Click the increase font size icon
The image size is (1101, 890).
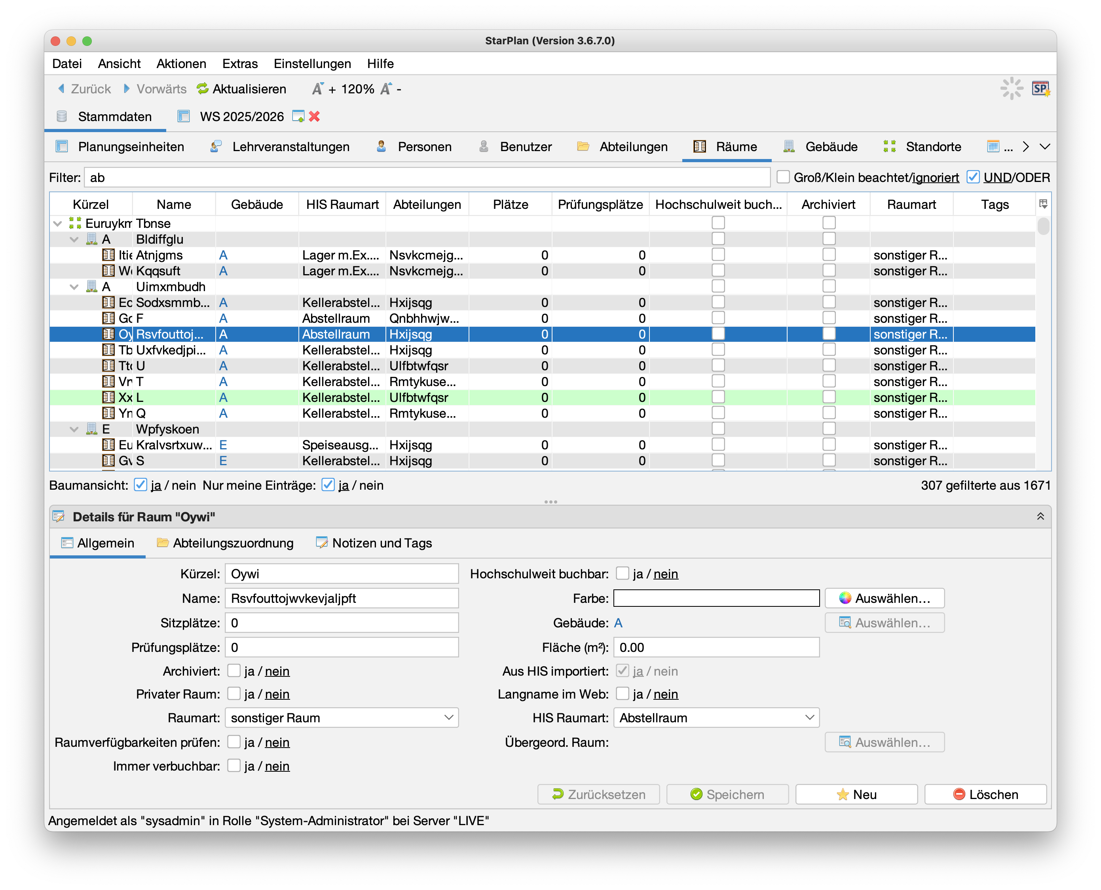[x=317, y=89]
